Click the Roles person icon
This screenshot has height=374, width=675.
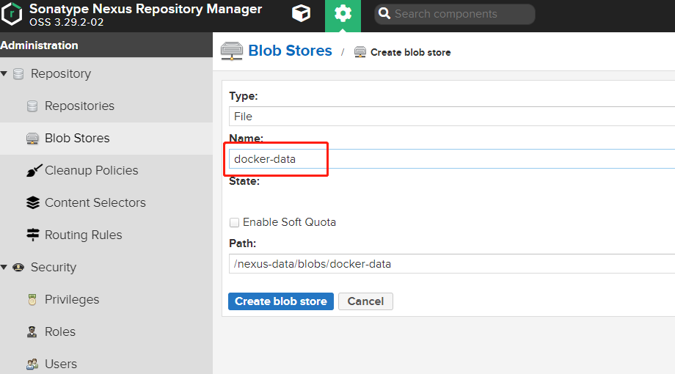click(x=32, y=331)
